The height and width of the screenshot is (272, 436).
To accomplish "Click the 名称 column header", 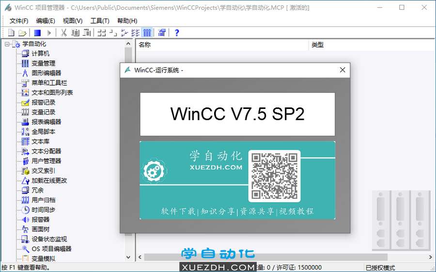I will 144,45.
